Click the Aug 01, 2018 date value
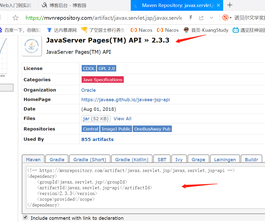 (x=98, y=109)
